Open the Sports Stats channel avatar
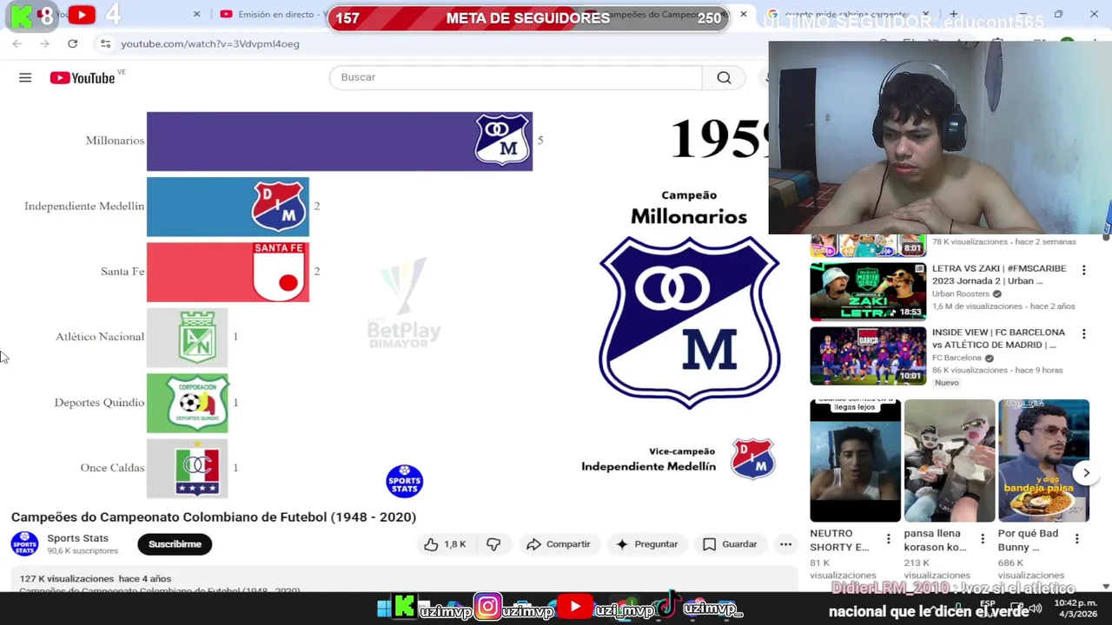 pos(24,544)
